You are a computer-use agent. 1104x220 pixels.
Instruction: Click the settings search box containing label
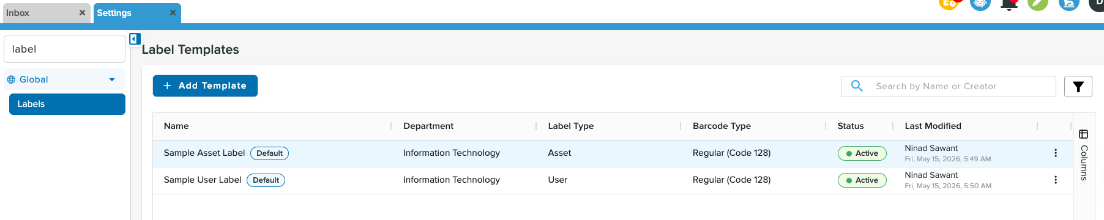tap(64, 49)
